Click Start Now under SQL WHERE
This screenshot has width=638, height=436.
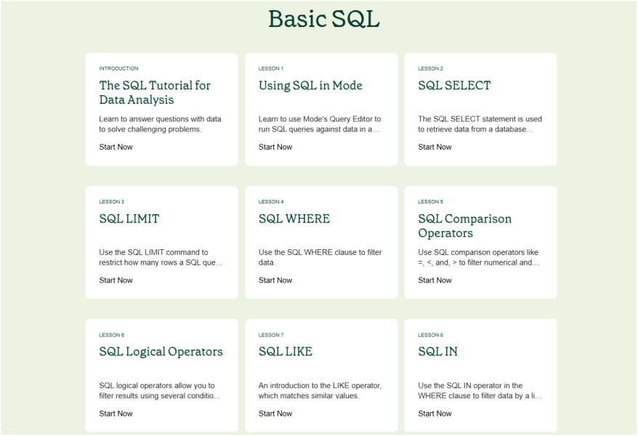[x=275, y=280]
